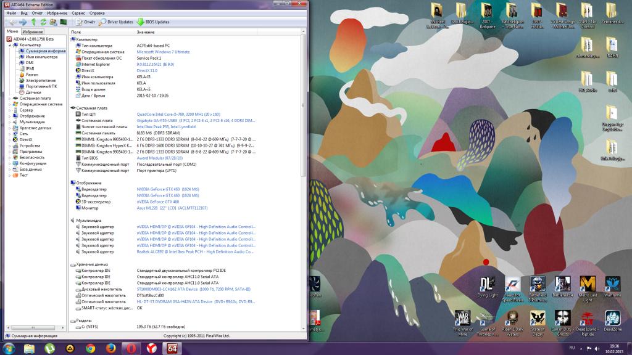632x355 pixels.
Task: Collapse the Компьютер tree node
Action: click(x=9, y=45)
